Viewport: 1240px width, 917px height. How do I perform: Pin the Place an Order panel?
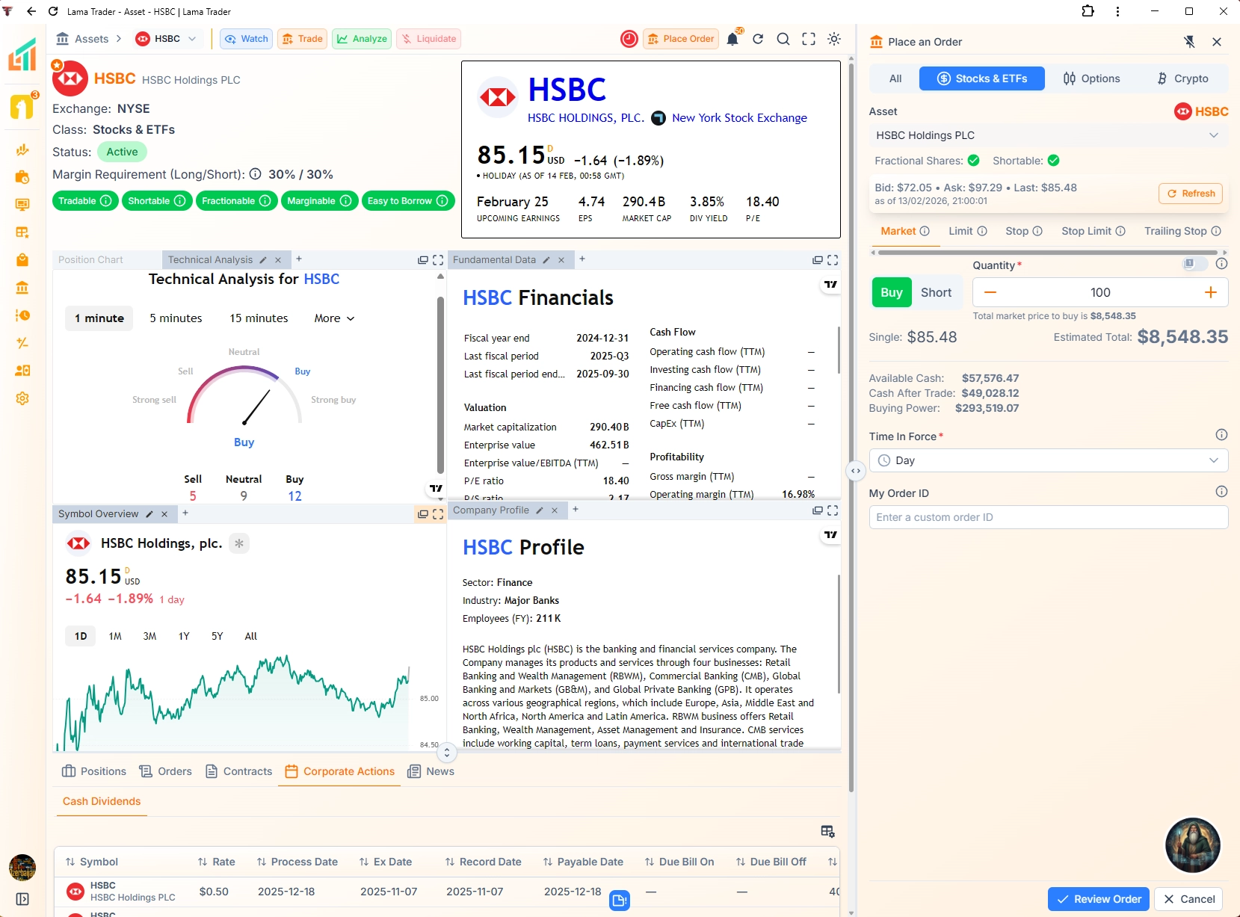[1190, 42]
